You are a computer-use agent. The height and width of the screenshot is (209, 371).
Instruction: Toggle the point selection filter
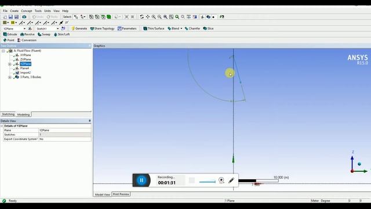pos(91,17)
